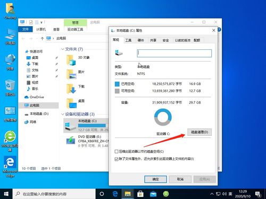Open the Recycle Bin desktop icon
The width and height of the screenshot is (266, 199).
pos(10,85)
